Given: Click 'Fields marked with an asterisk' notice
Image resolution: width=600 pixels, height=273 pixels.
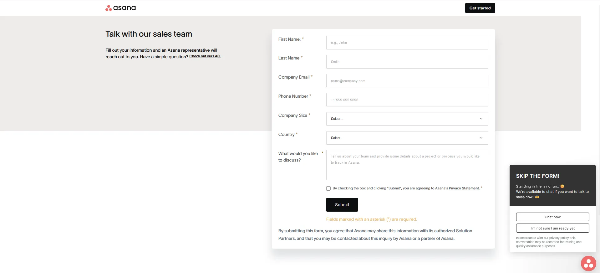Looking at the screenshot, I should click(372, 219).
